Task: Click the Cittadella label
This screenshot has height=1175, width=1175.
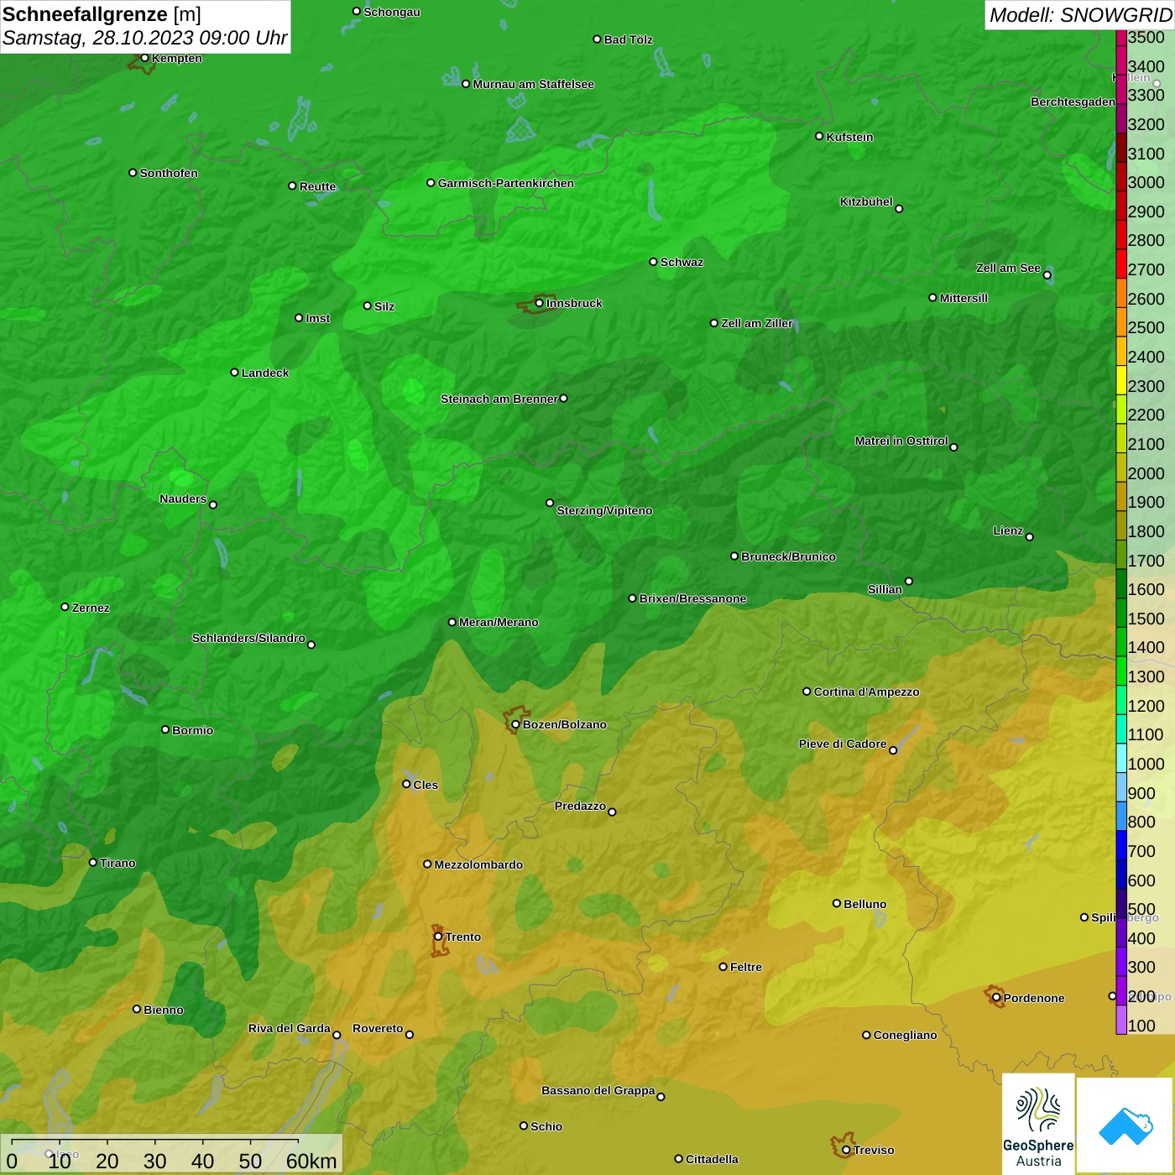Action: pos(712,1159)
